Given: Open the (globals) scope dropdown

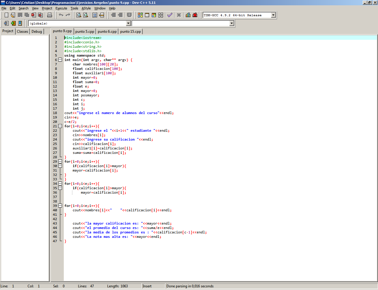Looking at the screenshot, I should 128,23.
